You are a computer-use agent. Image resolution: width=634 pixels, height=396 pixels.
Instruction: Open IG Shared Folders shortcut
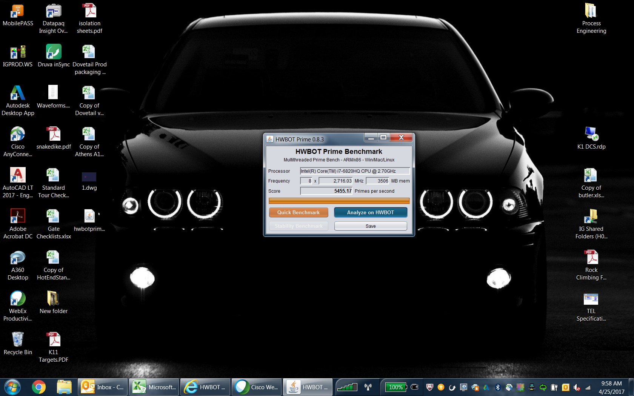point(591,224)
